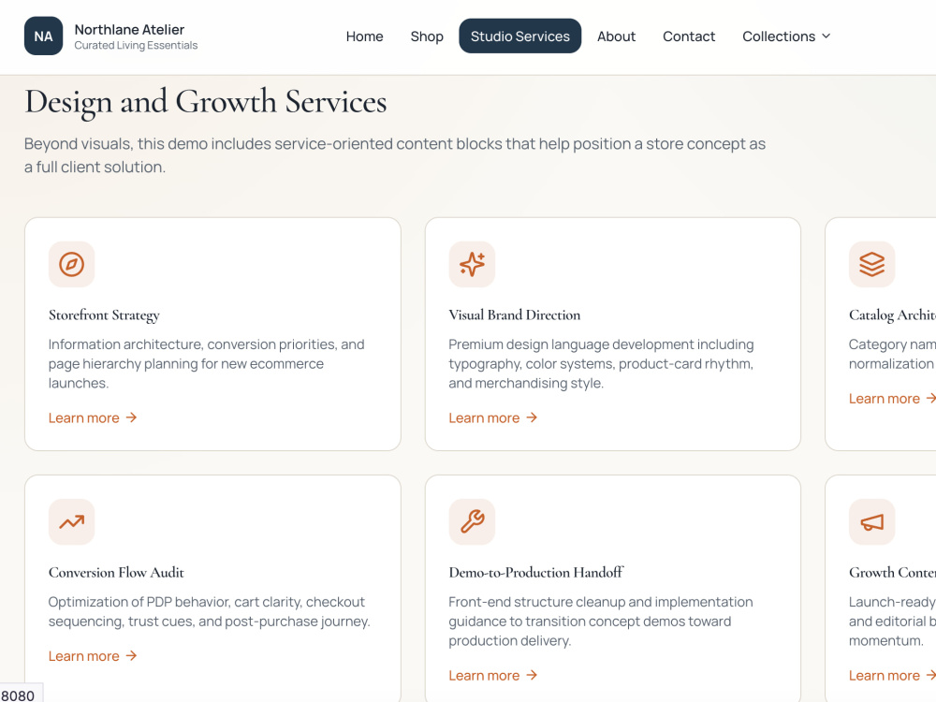The image size is (936, 702).
Task: Click the NA logo badge
Action: [44, 36]
